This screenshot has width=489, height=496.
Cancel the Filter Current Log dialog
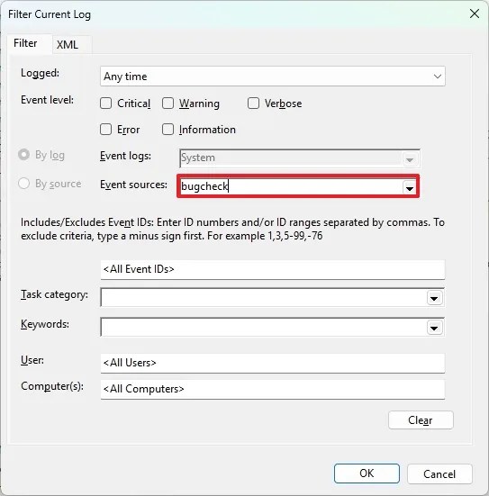pos(439,473)
